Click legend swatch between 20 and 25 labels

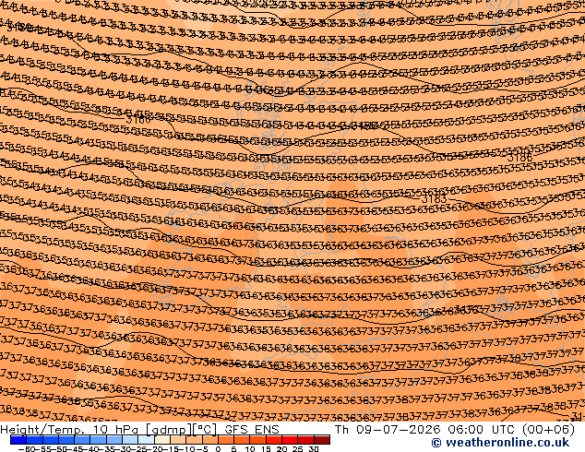click(290, 440)
